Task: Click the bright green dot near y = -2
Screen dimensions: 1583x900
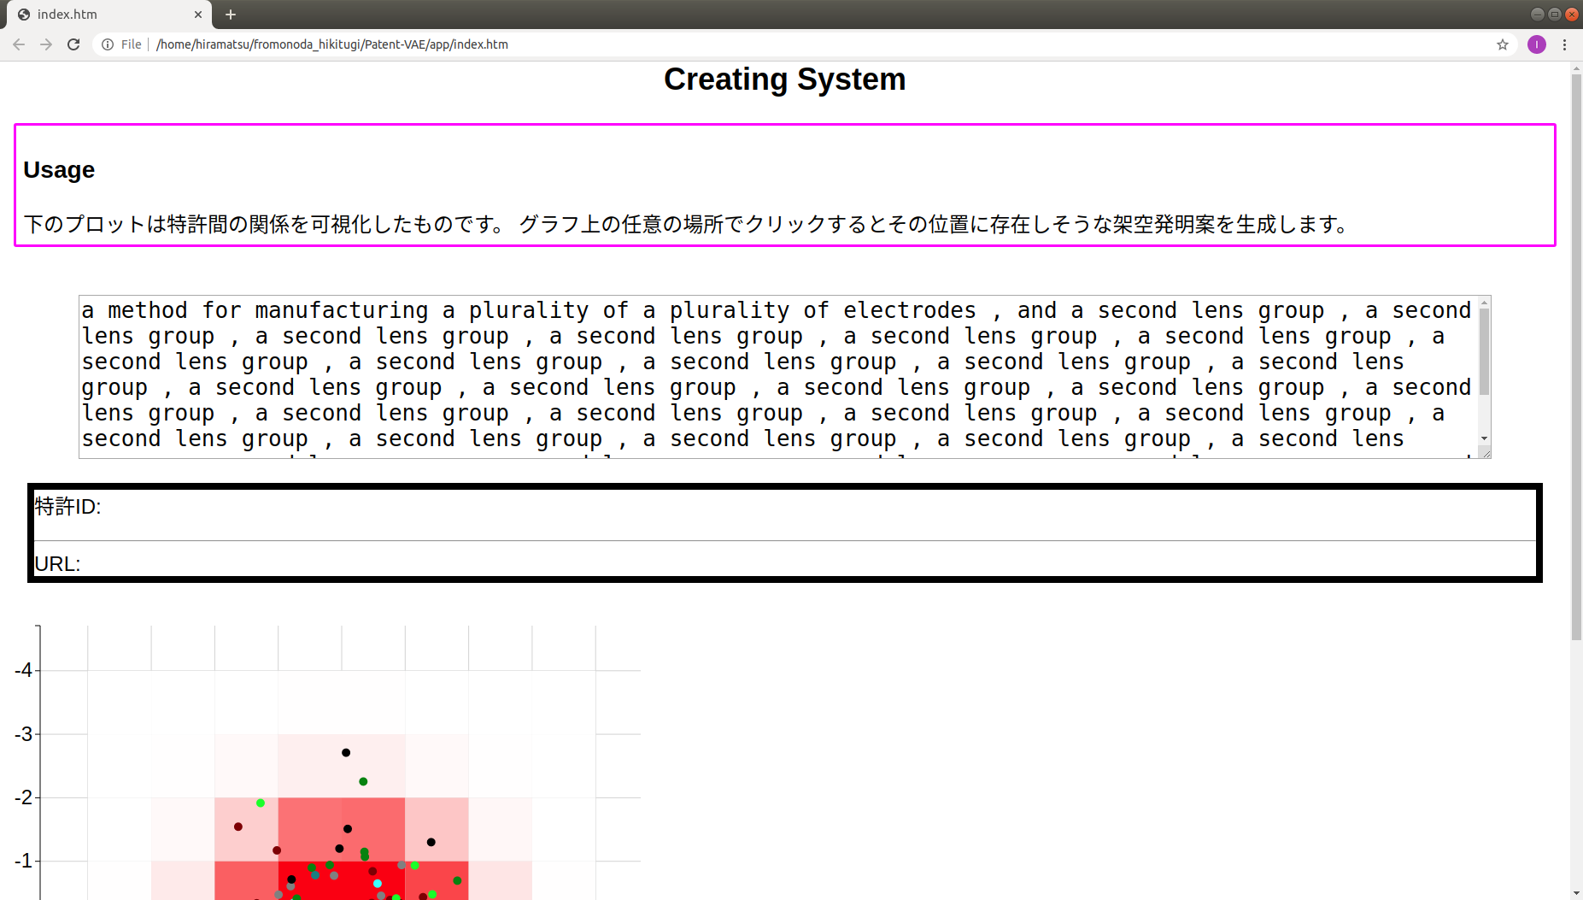Action: point(261,803)
